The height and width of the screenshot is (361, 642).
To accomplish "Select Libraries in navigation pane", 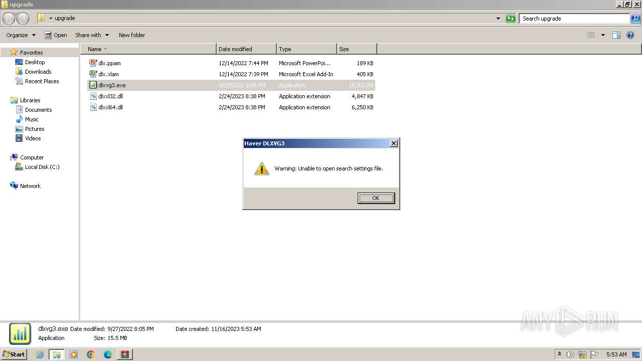I will point(30,100).
